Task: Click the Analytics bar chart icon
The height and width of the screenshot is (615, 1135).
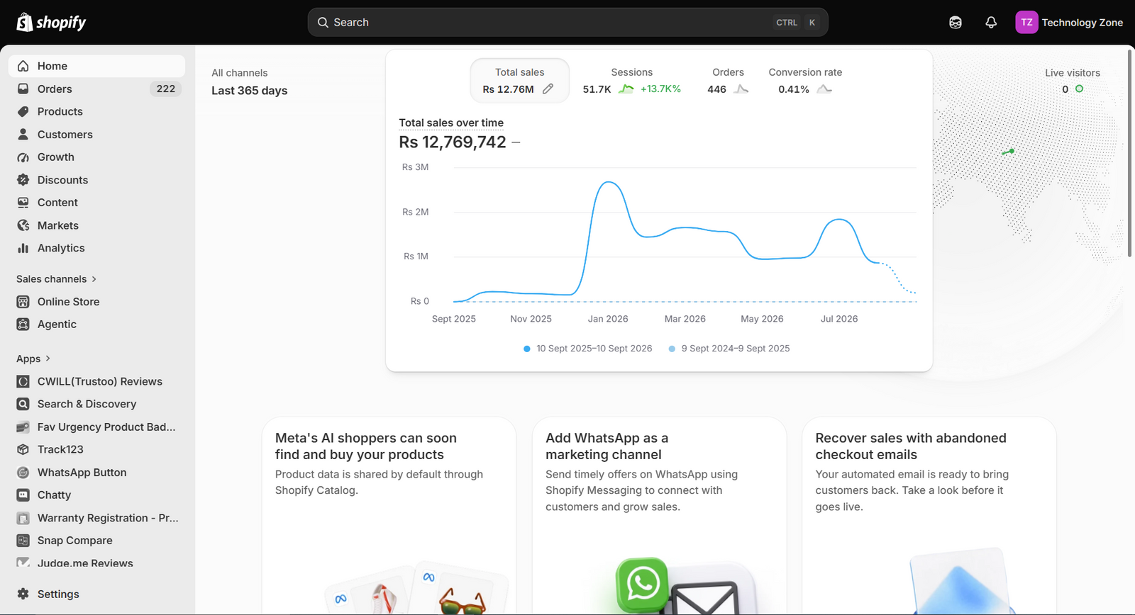Action: coord(23,248)
